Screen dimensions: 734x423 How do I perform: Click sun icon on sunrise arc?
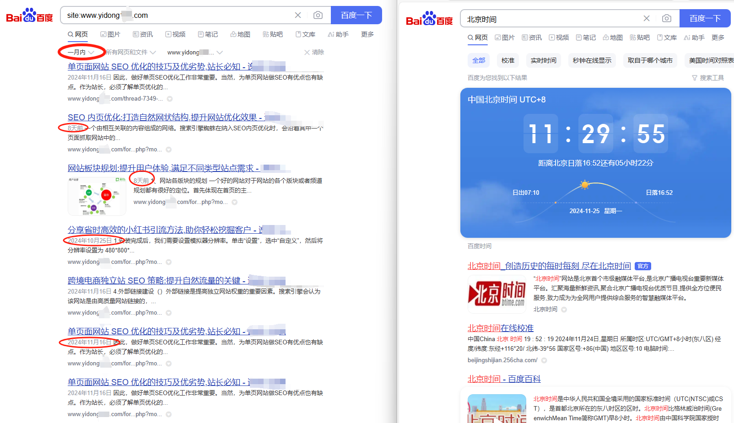(x=584, y=185)
